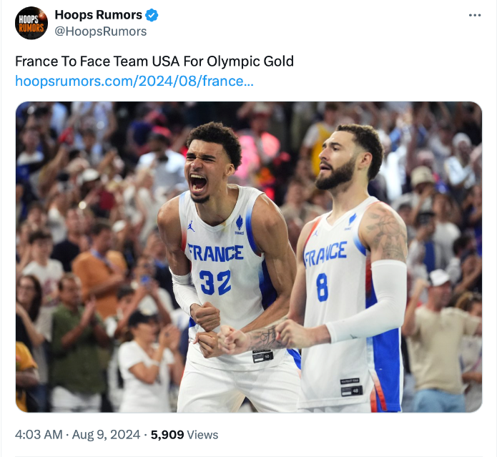Select the tweet text about Olympic Gold

tap(154, 62)
